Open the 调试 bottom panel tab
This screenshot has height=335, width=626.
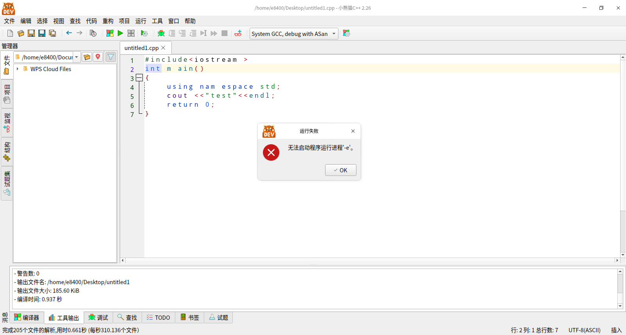99,317
